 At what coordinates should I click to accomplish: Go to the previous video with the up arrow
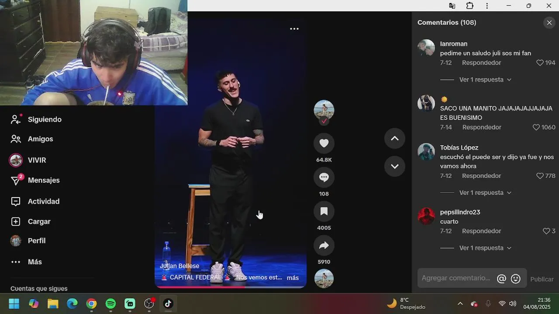(x=394, y=138)
